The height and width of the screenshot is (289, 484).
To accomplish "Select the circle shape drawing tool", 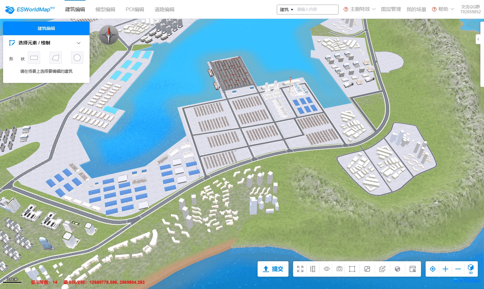I will [77, 58].
